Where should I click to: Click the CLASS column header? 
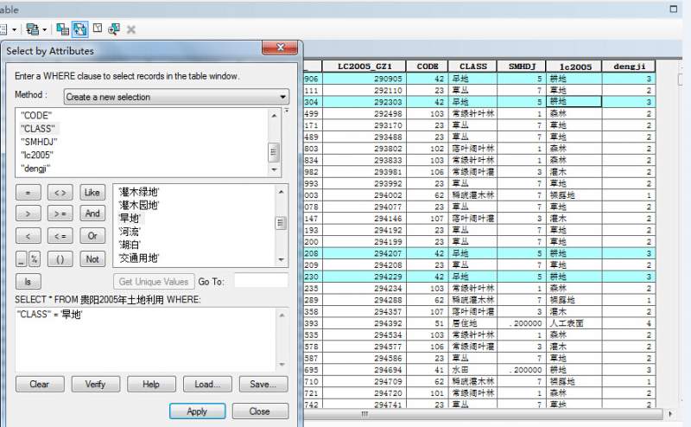(472, 67)
